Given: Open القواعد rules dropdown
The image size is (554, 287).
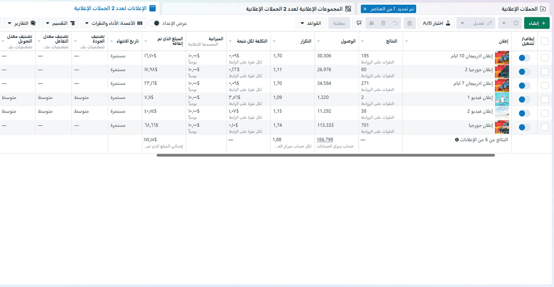Looking at the screenshot, I should [x=311, y=23].
